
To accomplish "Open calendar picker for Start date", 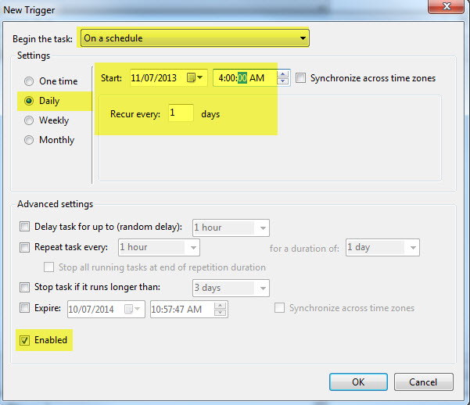I will point(195,77).
